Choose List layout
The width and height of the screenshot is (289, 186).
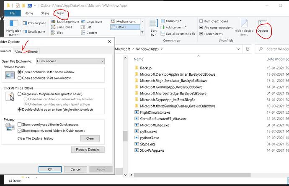(86, 27)
